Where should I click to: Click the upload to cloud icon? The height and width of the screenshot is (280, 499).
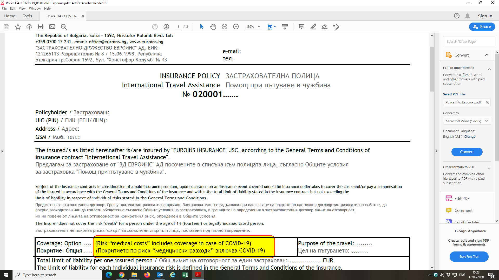pos(29,27)
